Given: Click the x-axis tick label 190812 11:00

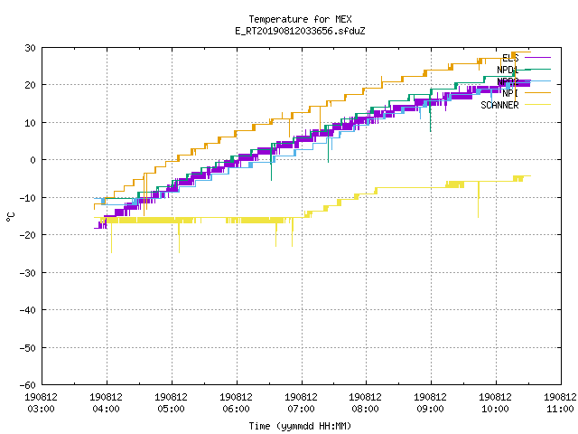Looking at the screenshot, I should pos(560,402).
